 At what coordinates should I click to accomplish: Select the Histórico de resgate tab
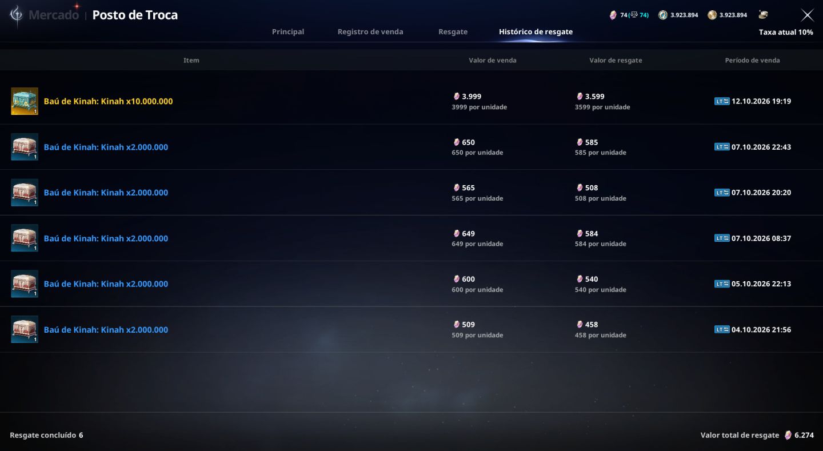pos(536,32)
